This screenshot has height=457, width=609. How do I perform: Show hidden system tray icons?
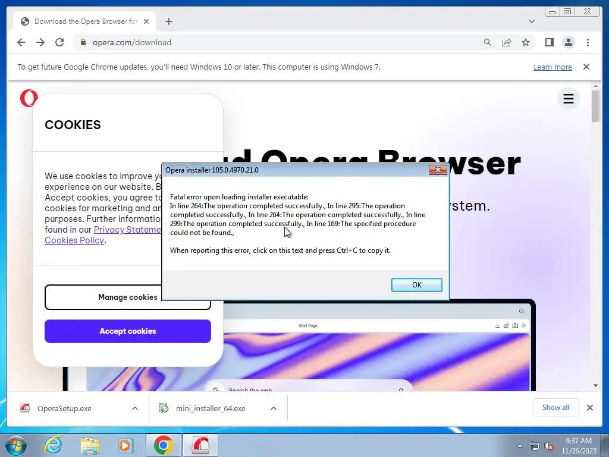point(520,446)
